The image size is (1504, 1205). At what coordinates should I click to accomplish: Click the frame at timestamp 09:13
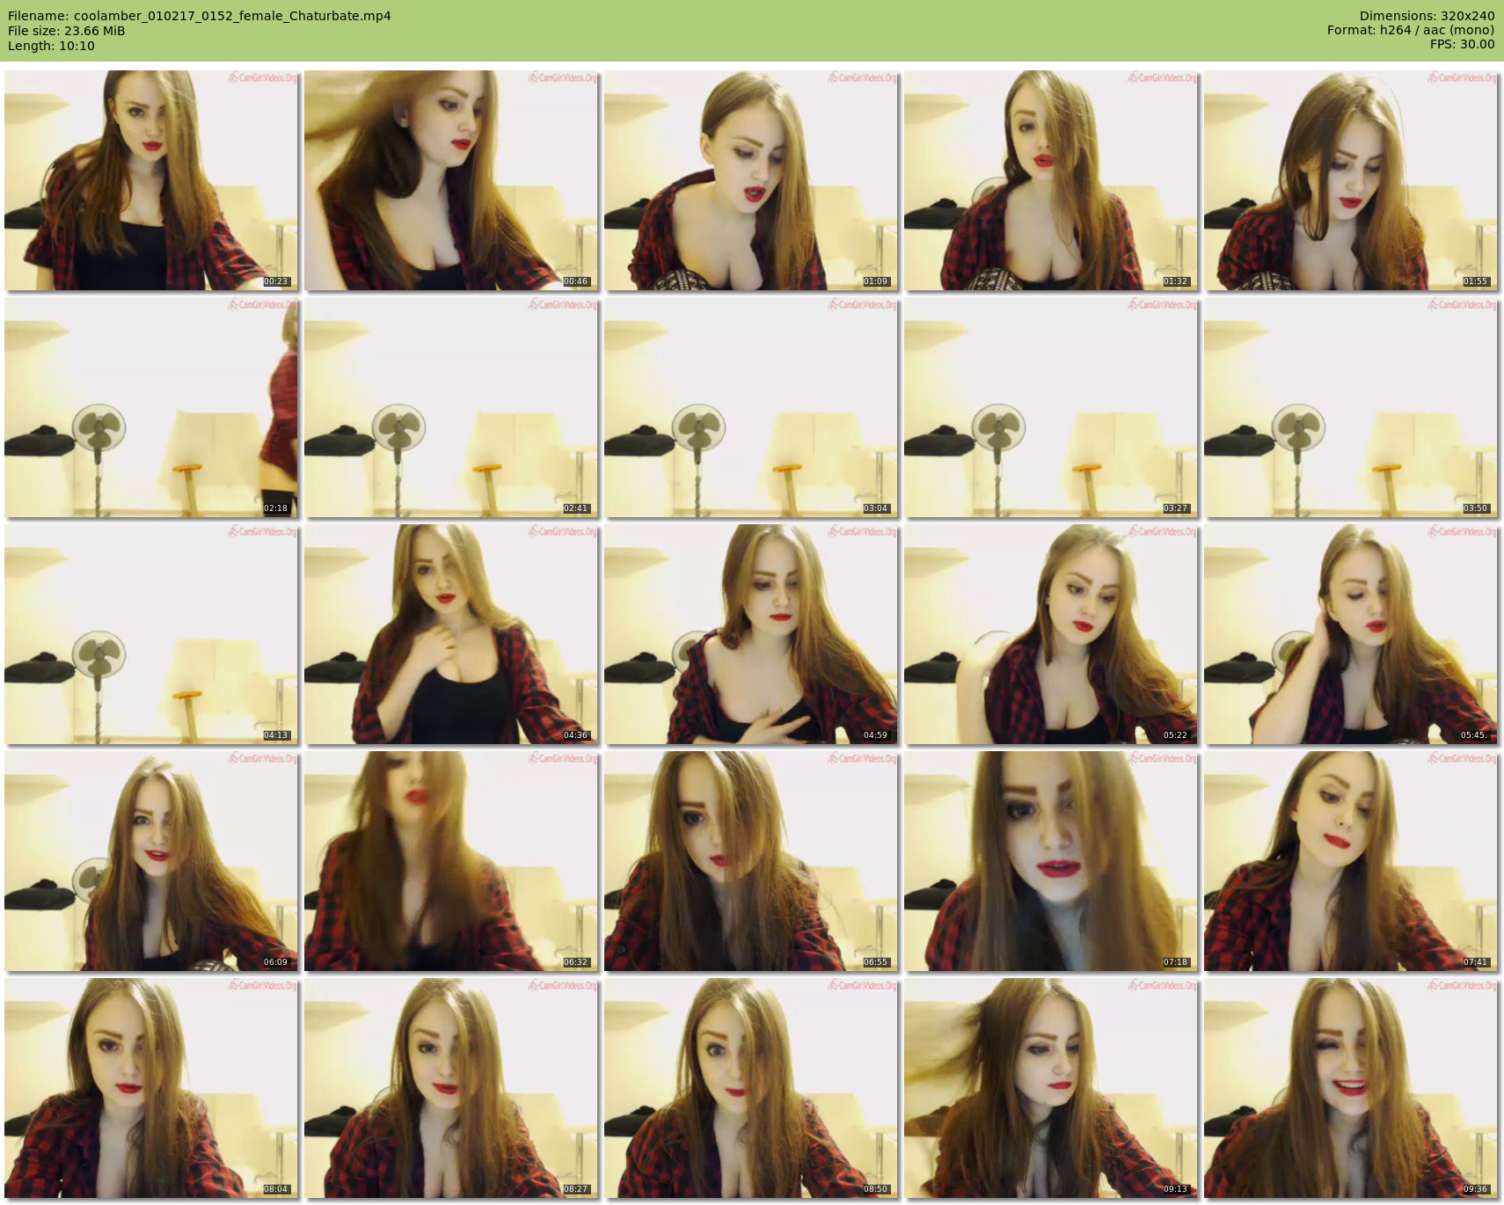tap(1051, 1088)
